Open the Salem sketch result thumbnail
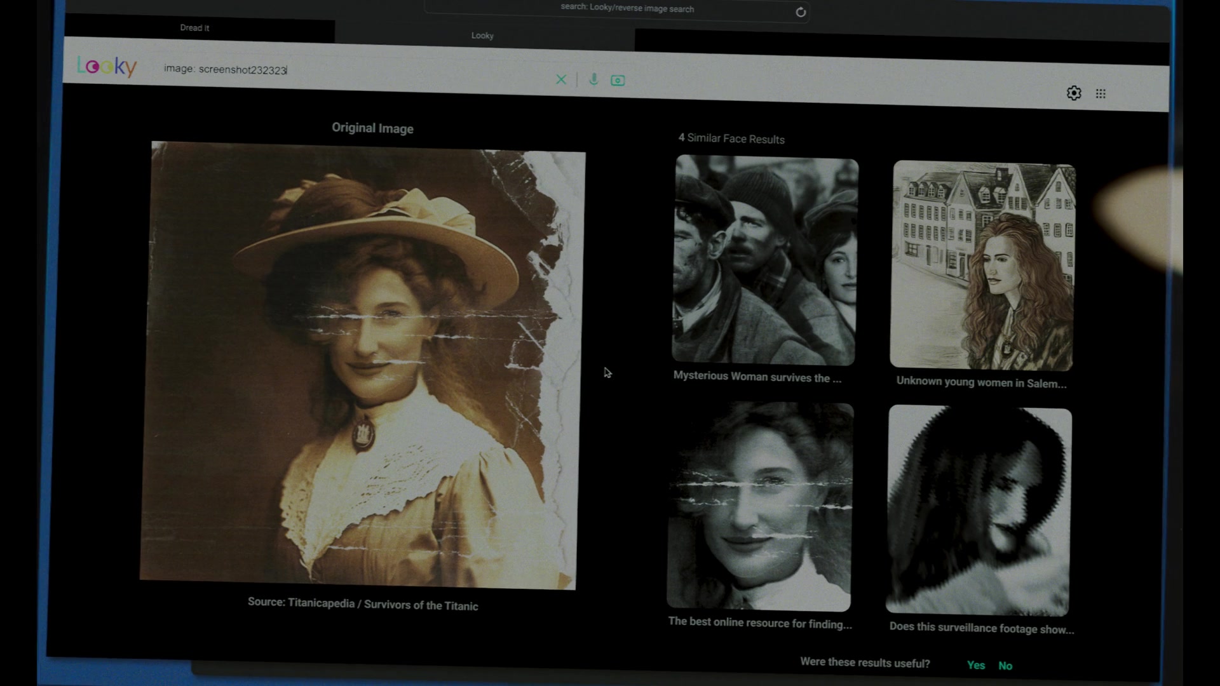Image resolution: width=1220 pixels, height=686 pixels. click(x=982, y=266)
